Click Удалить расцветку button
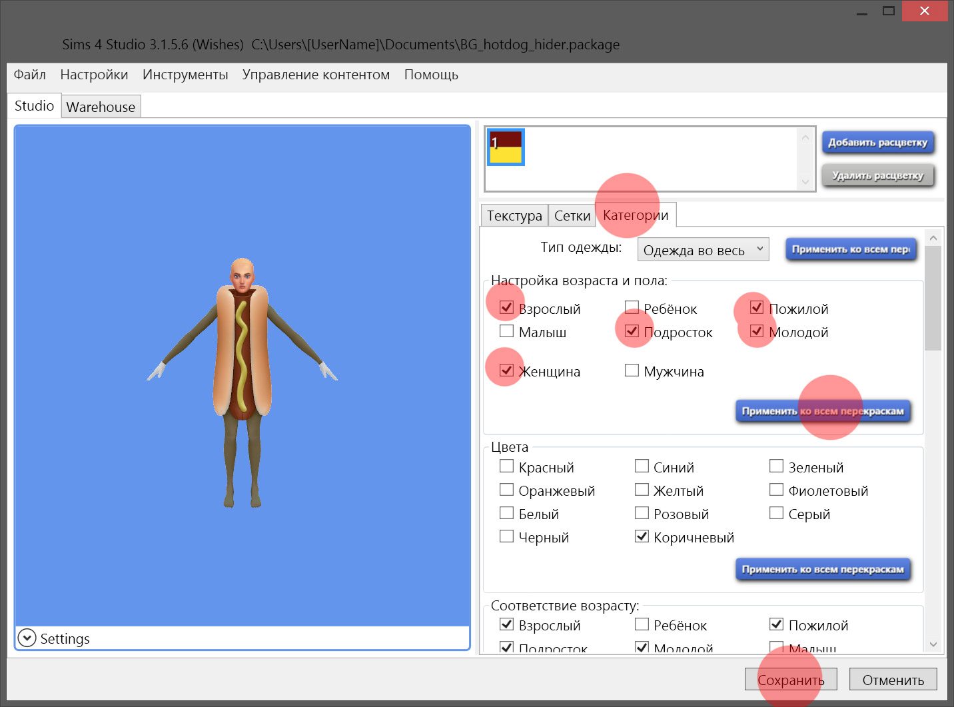This screenshot has height=707, width=954. click(x=877, y=175)
